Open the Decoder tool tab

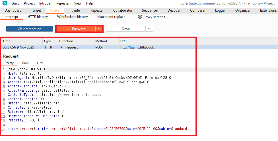174,10
